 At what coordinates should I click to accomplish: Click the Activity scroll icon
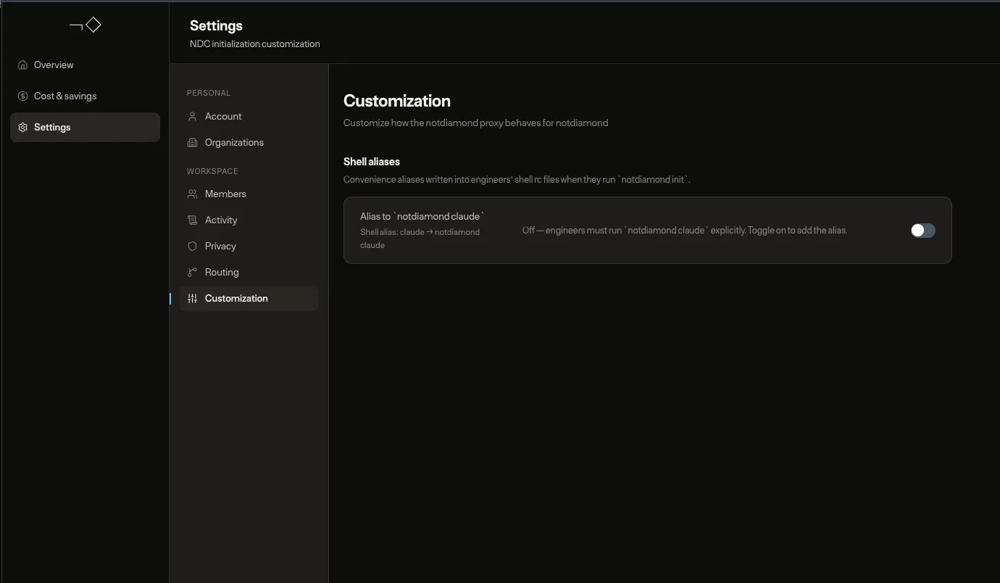(192, 220)
